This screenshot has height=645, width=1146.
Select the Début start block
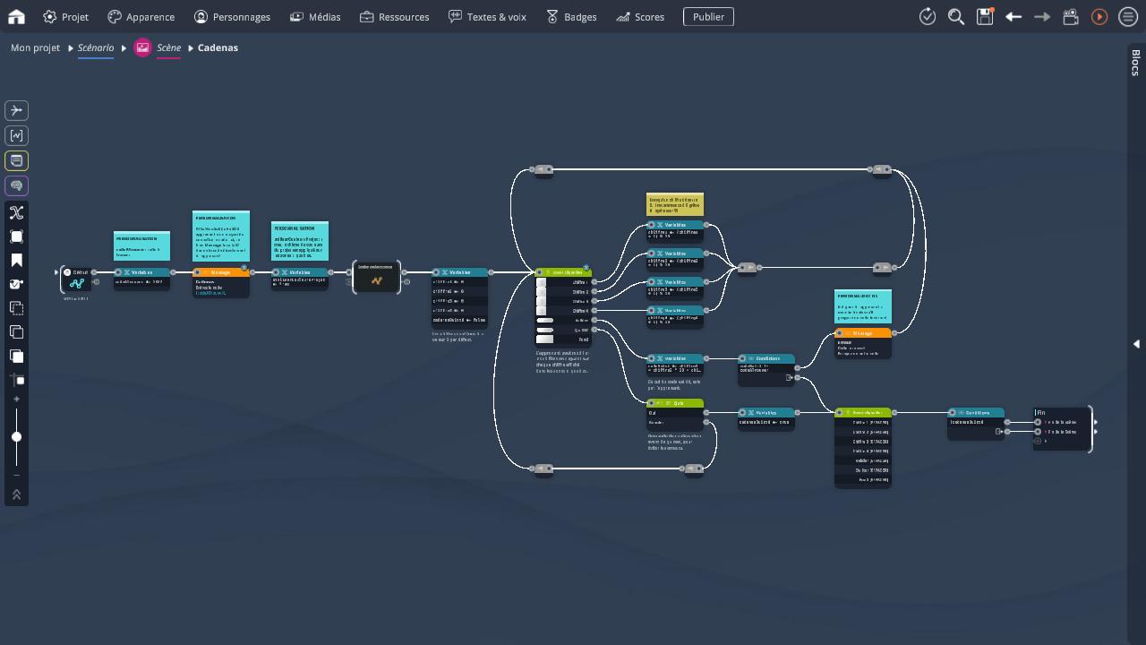(76, 279)
